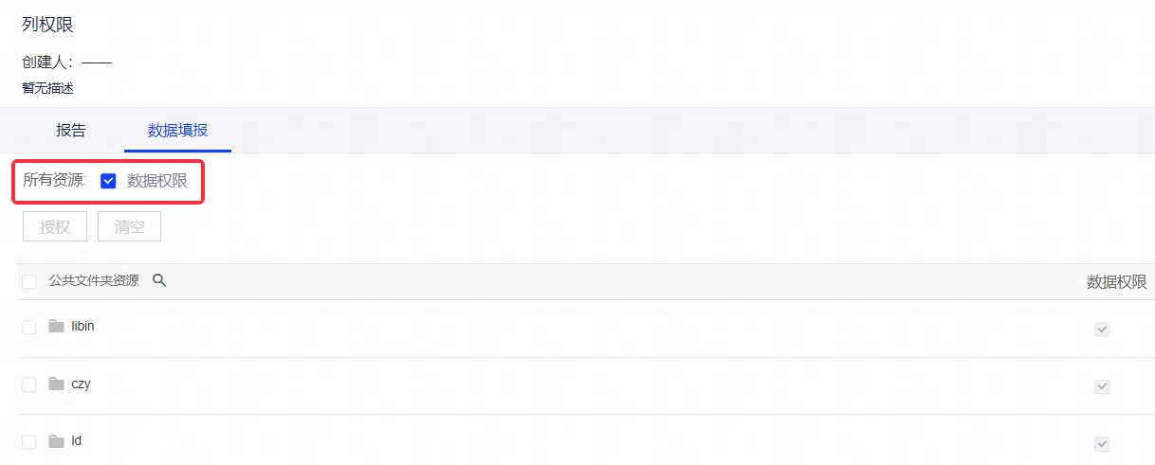The height and width of the screenshot is (465, 1155).
Task: Open the libin folder name
Action: click(x=83, y=327)
